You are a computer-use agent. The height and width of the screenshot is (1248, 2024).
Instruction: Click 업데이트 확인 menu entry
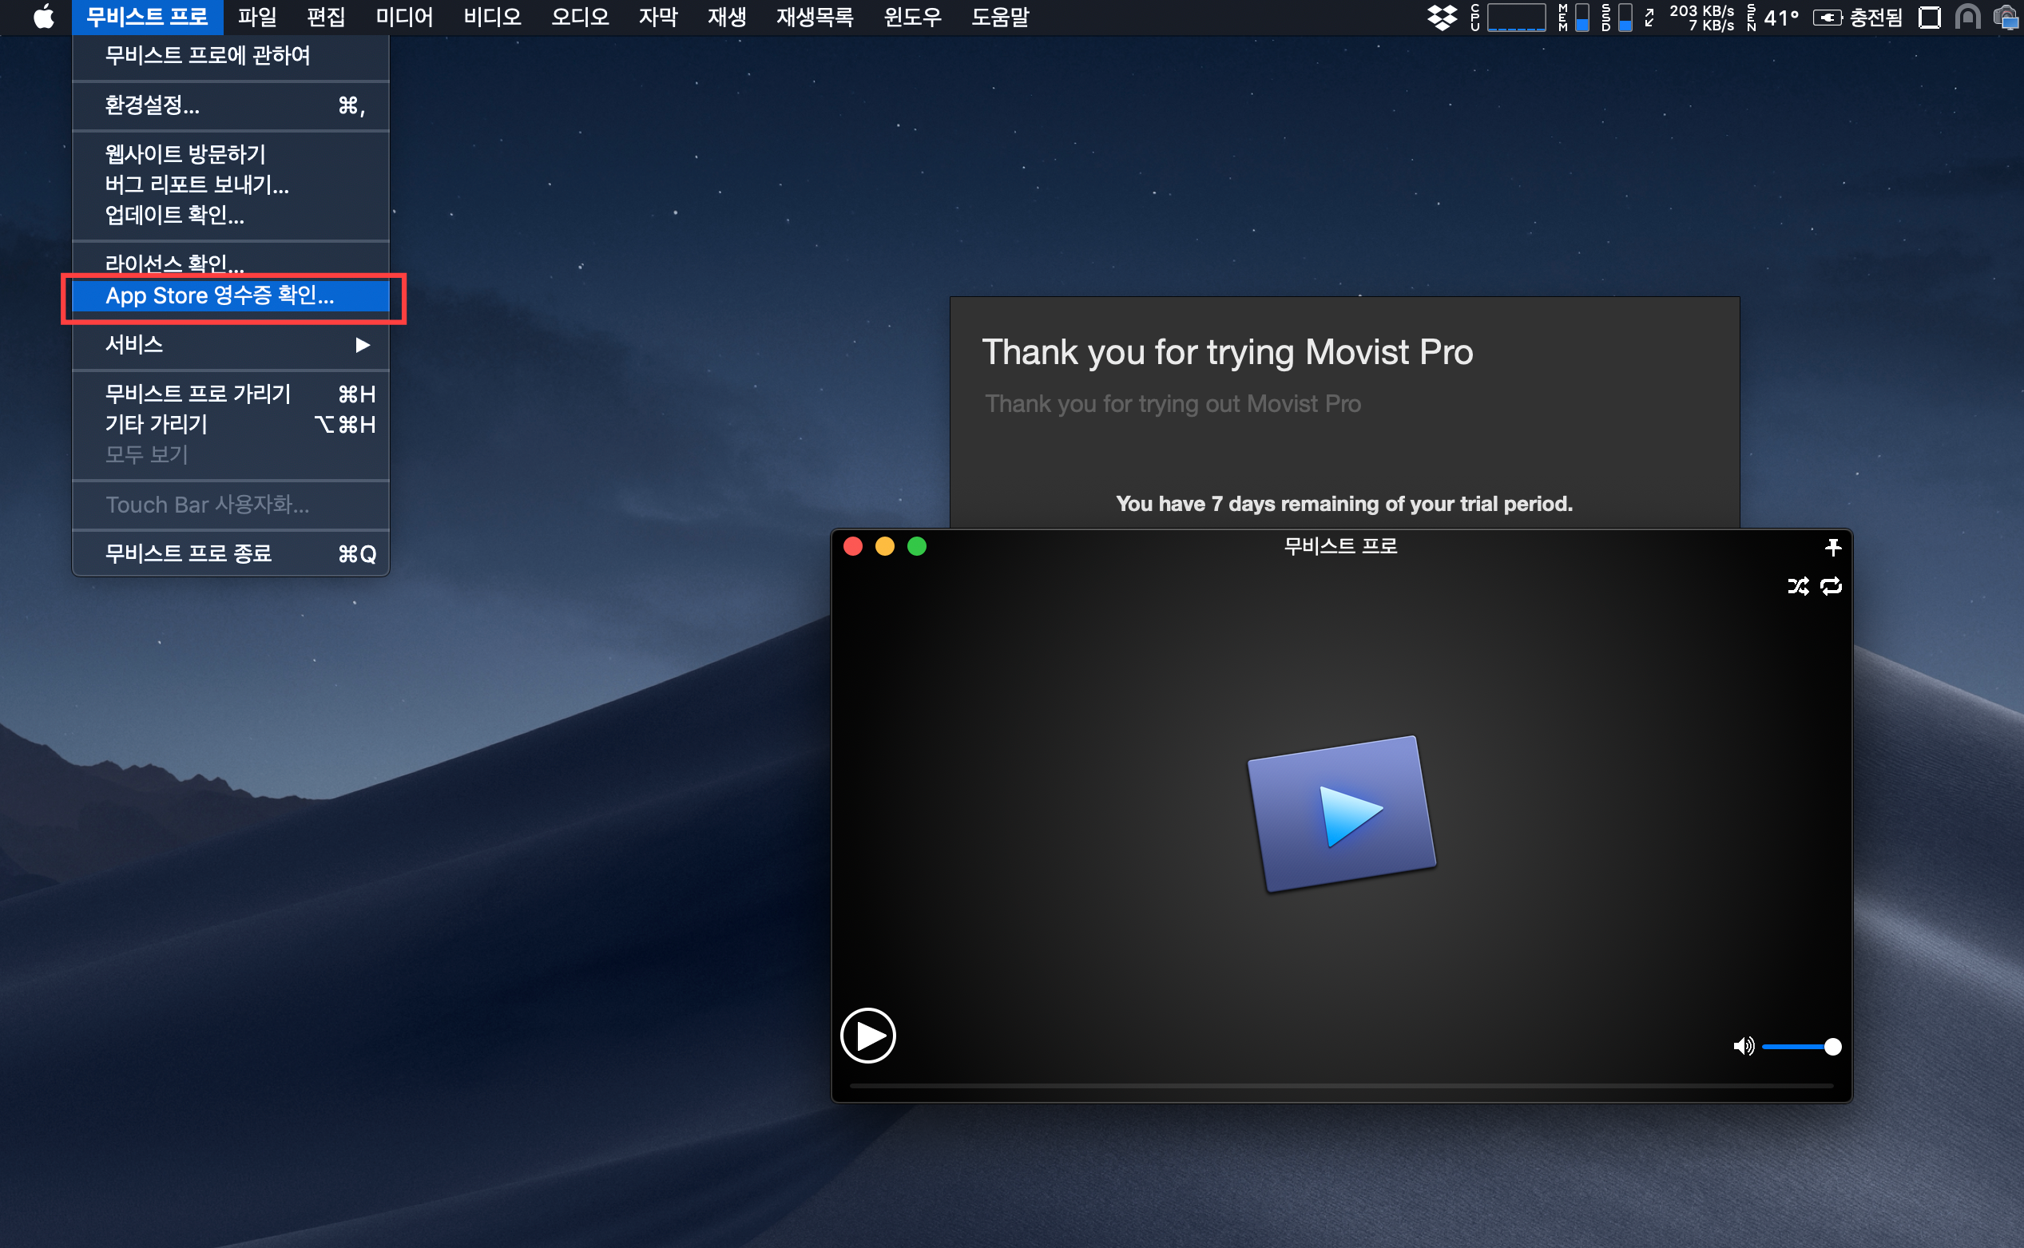click(x=175, y=215)
